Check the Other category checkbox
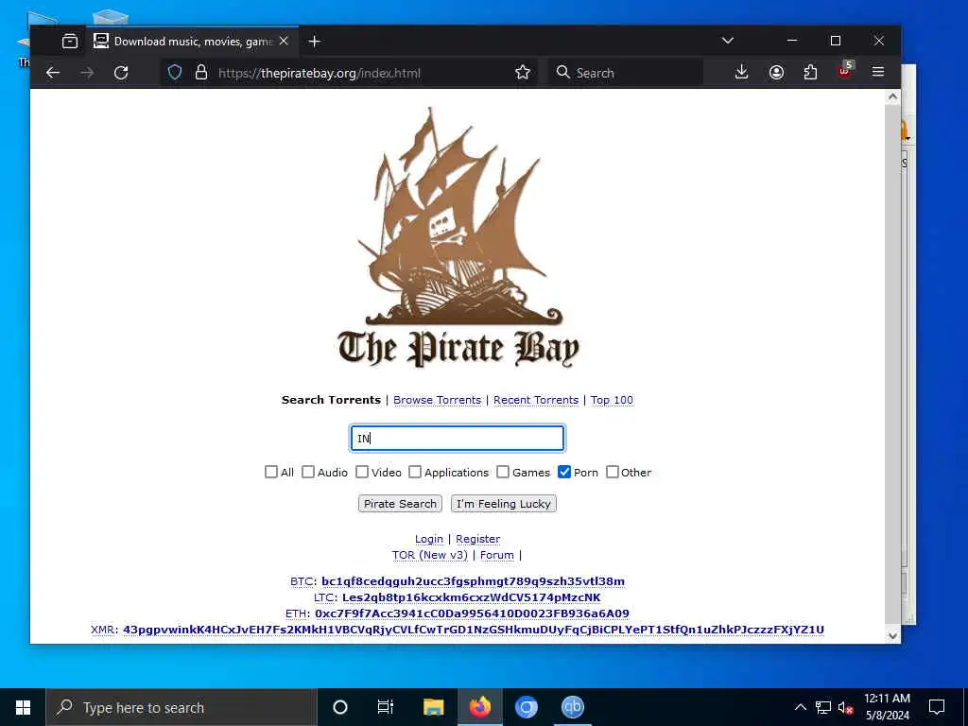The image size is (968, 726). coord(613,473)
